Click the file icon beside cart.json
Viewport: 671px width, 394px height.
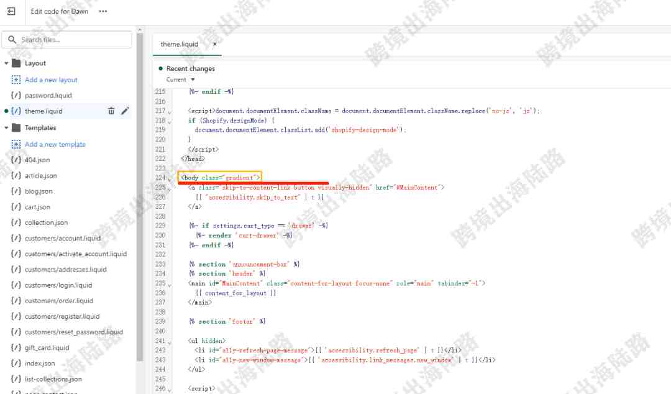tap(16, 207)
